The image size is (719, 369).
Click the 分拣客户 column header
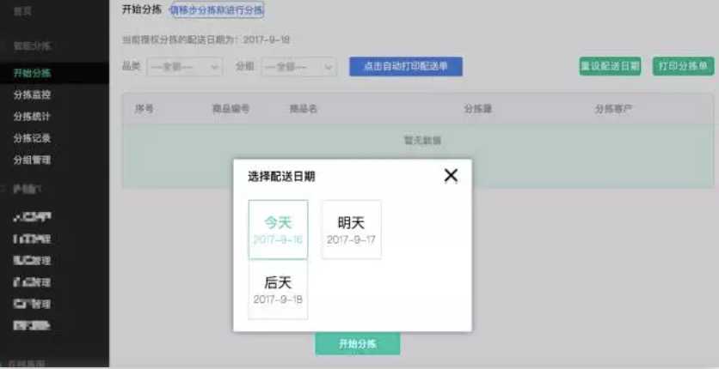point(613,109)
